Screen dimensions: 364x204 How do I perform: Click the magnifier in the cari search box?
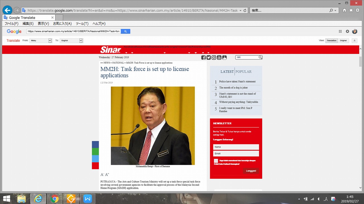click(260, 57)
